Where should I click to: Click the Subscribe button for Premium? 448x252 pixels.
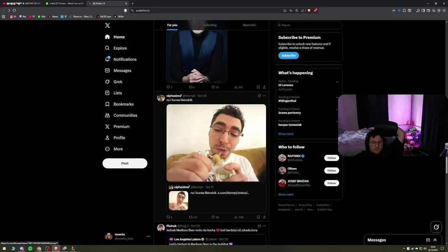click(x=288, y=55)
